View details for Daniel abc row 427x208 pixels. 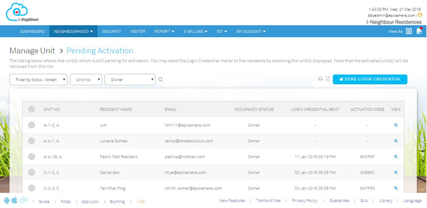point(396,173)
